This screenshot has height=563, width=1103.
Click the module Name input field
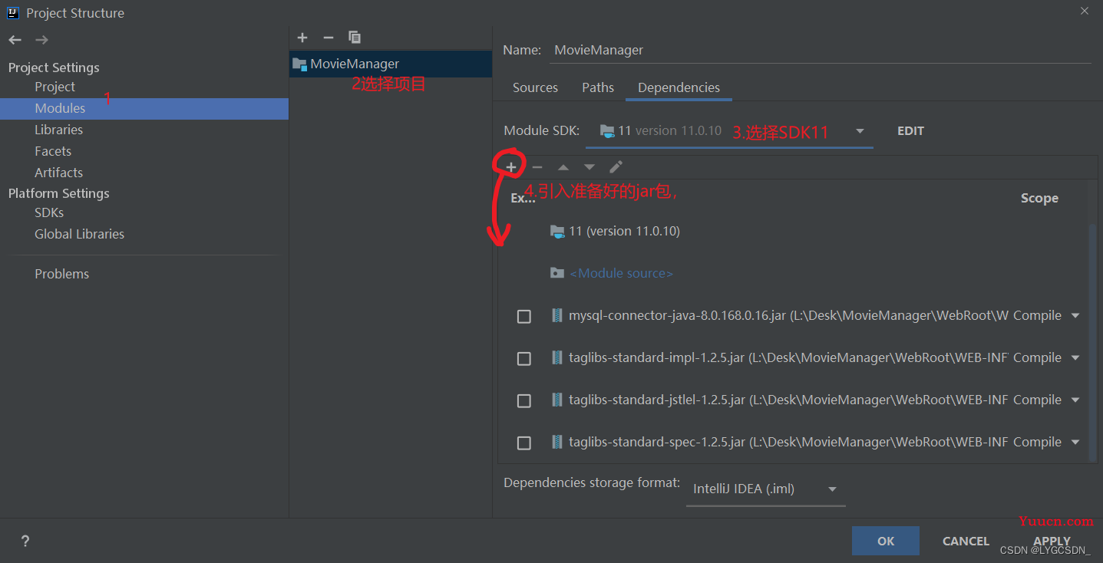[x=820, y=50]
